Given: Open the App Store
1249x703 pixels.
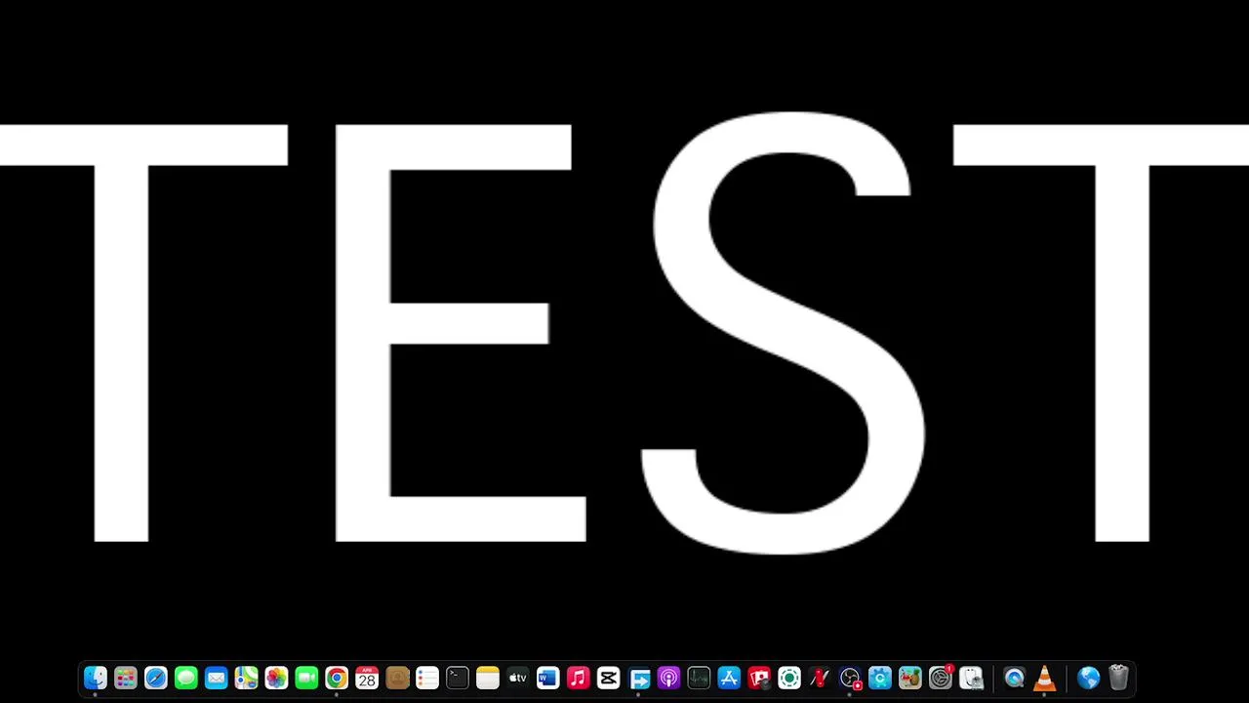Looking at the screenshot, I should (729, 678).
